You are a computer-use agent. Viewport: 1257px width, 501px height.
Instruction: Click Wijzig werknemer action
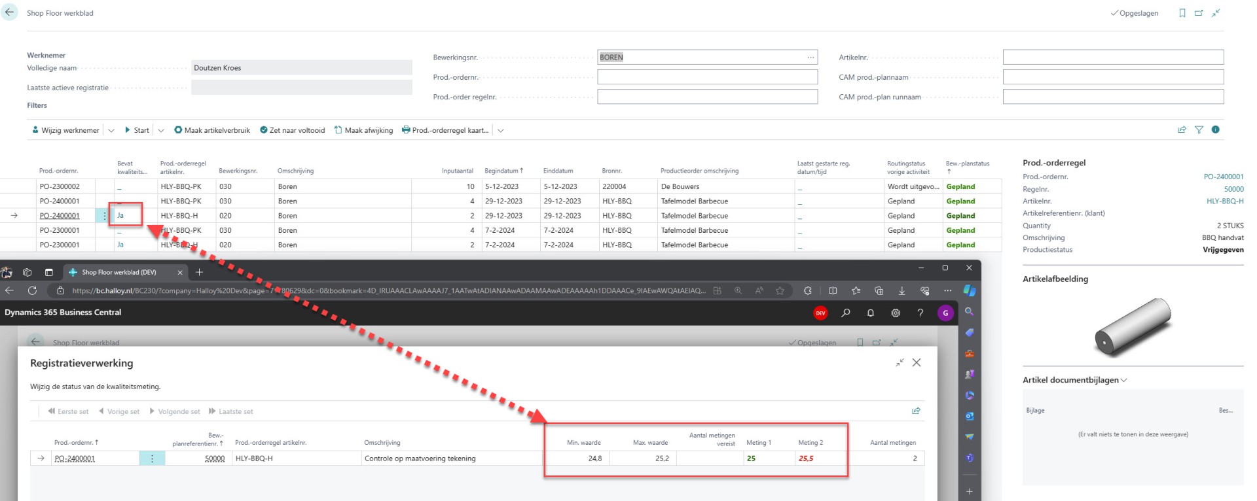(65, 130)
